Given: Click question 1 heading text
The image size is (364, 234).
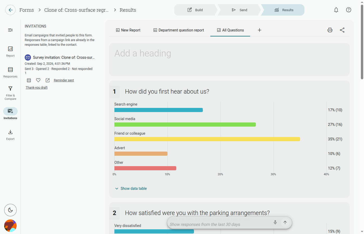Looking at the screenshot, I should 167,92.
